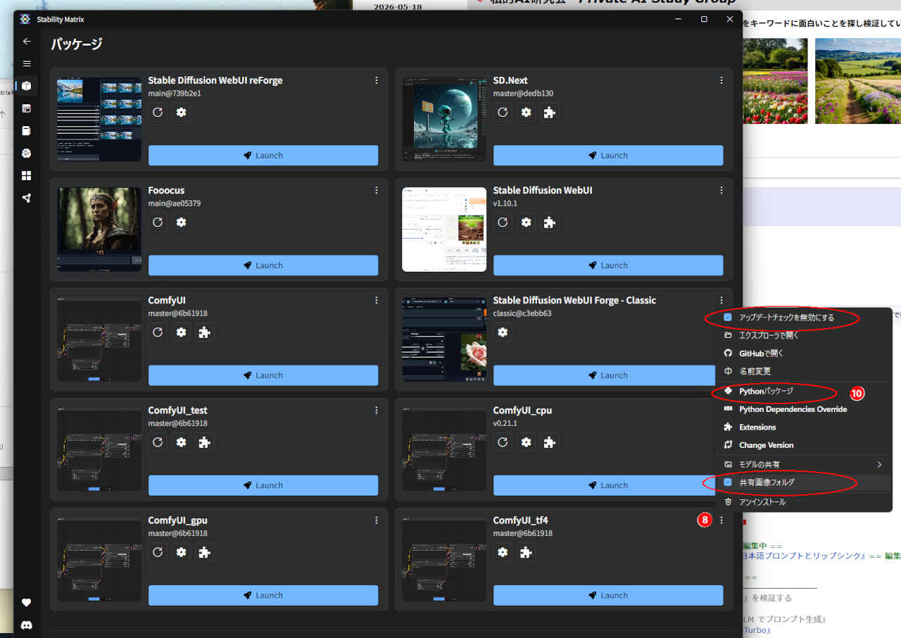Launch the v1.10.1 Stable Diffusion WebUI

608,265
